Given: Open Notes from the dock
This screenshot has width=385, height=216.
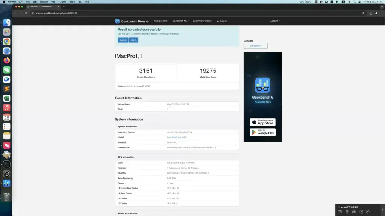Looking at the screenshot, I should [7, 136].
